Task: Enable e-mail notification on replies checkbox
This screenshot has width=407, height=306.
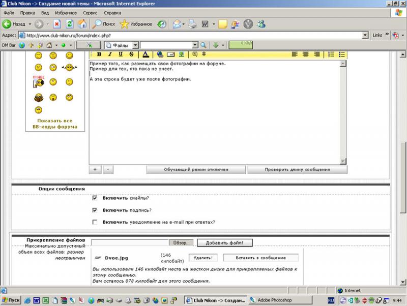Action: pyautogui.click(x=95, y=222)
